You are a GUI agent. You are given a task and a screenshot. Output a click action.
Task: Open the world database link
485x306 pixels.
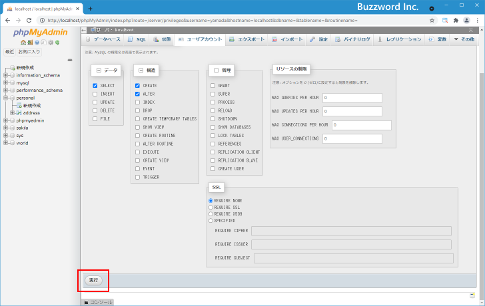pos(22,143)
